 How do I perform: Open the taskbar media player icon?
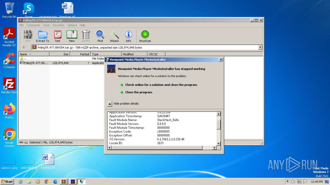tap(38, 182)
